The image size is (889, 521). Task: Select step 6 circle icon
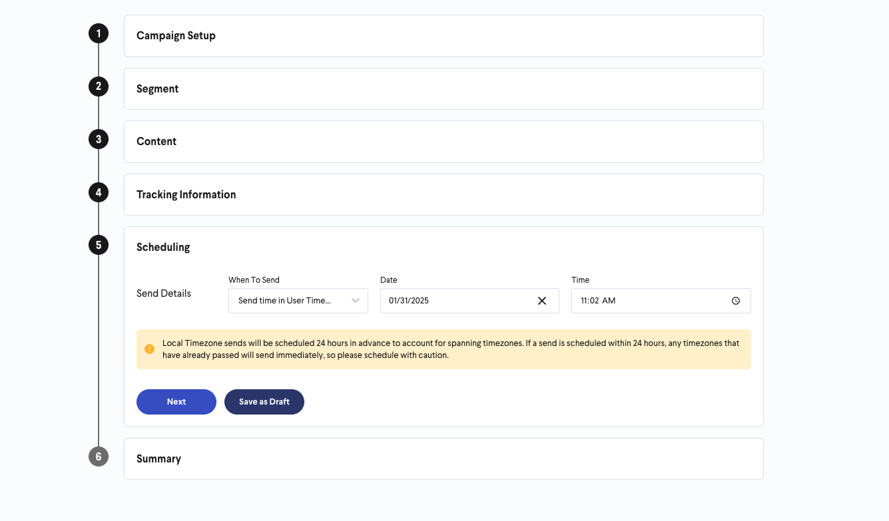99,456
